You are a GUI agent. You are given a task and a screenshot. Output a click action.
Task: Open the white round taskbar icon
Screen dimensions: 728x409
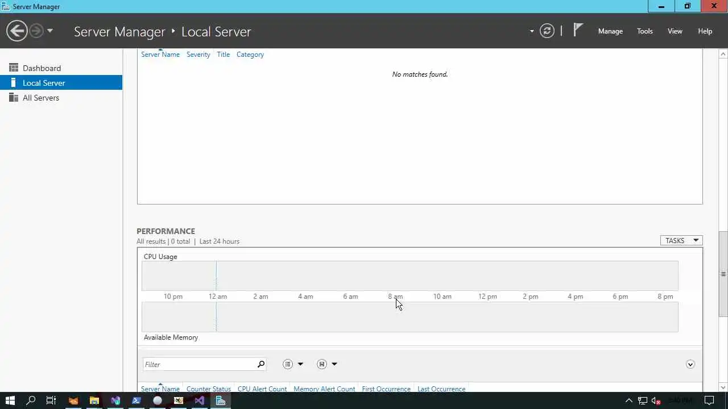pyautogui.click(x=158, y=400)
